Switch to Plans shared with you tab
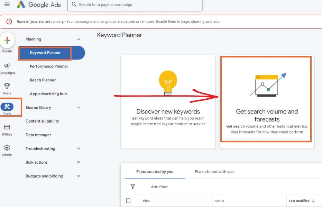This screenshot has width=322, height=207. click(214, 172)
